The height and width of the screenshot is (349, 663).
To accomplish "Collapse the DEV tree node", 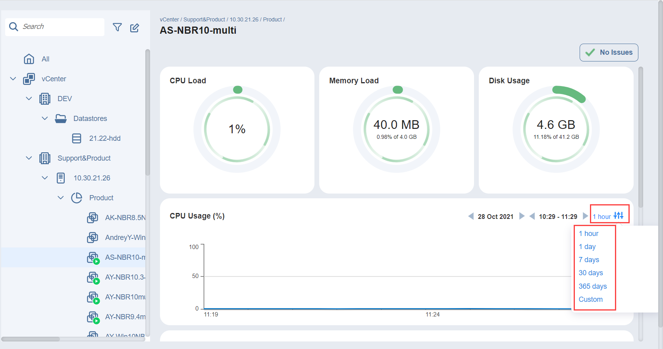I will pos(29,99).
